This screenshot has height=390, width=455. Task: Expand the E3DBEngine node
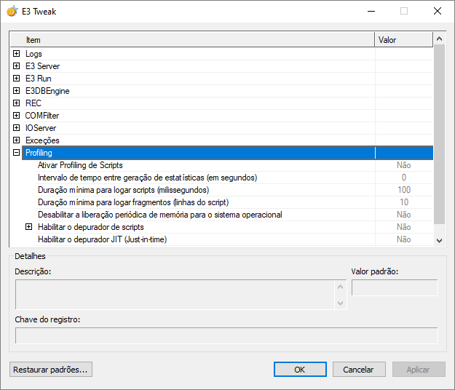tap(17, 91)
